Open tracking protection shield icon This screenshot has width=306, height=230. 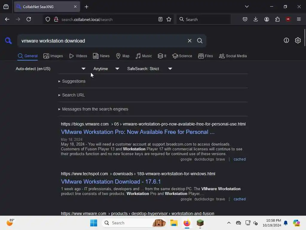click(x=48, y=19)
